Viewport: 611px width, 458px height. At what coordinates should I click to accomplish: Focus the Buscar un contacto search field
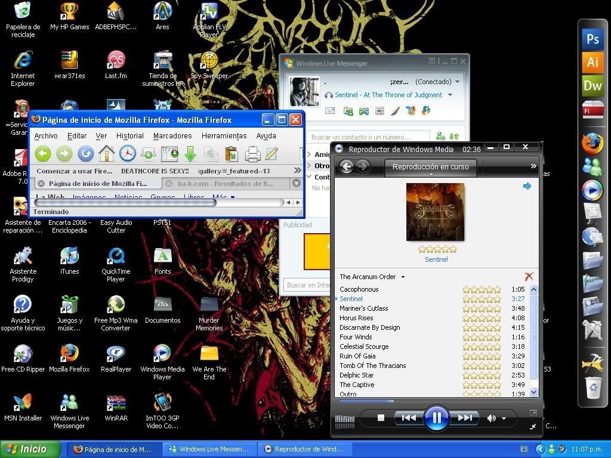pos(368,137)
